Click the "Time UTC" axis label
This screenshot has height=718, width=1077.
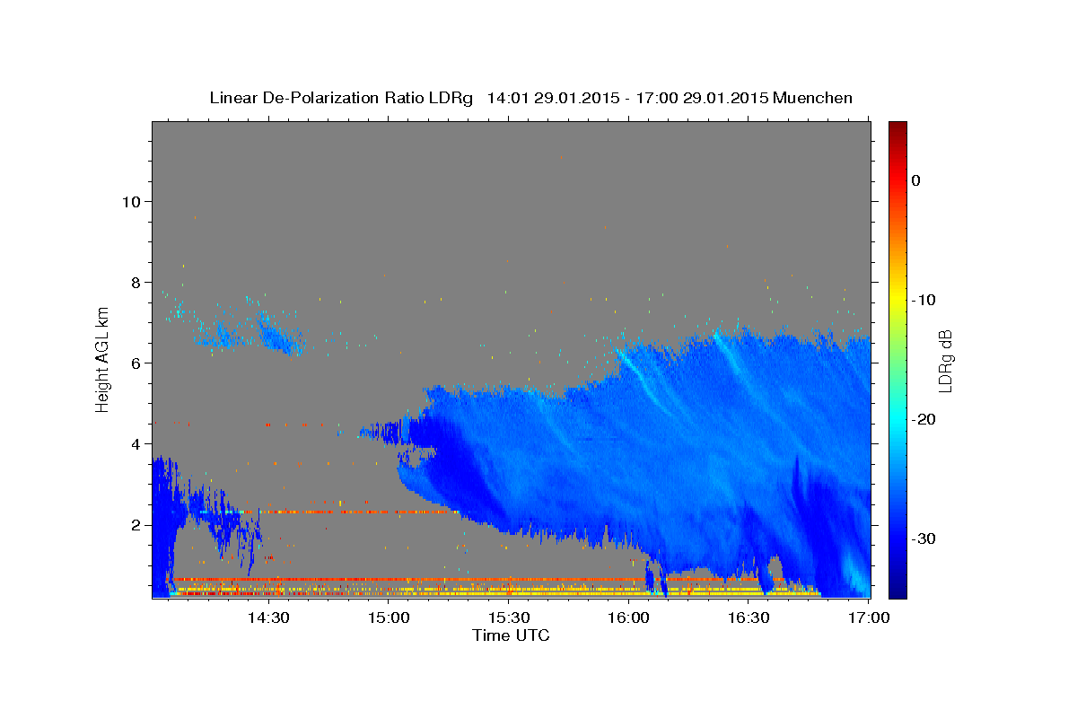(x=511, y=635)
